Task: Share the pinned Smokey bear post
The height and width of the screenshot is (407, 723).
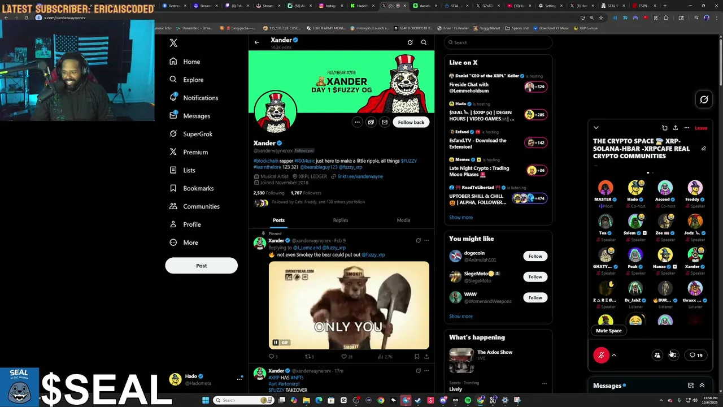Action: point(426,357)
